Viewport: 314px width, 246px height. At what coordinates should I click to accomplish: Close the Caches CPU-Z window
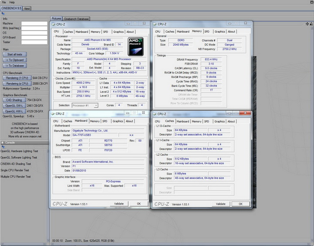coord(245,113)
